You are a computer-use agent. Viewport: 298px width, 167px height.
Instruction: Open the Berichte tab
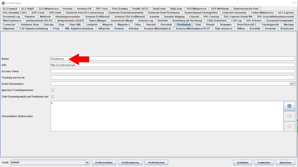pyautogui.click(x=163, y=21)
